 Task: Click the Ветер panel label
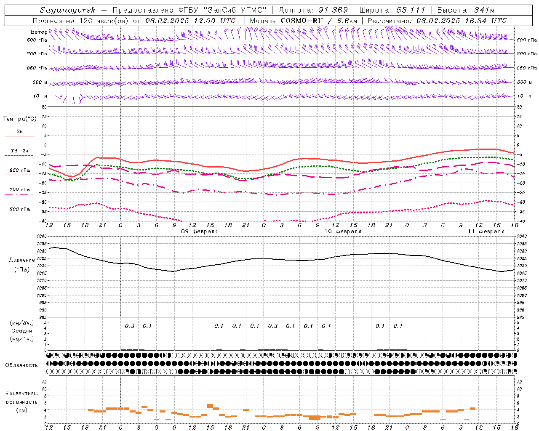click(39, 32)
